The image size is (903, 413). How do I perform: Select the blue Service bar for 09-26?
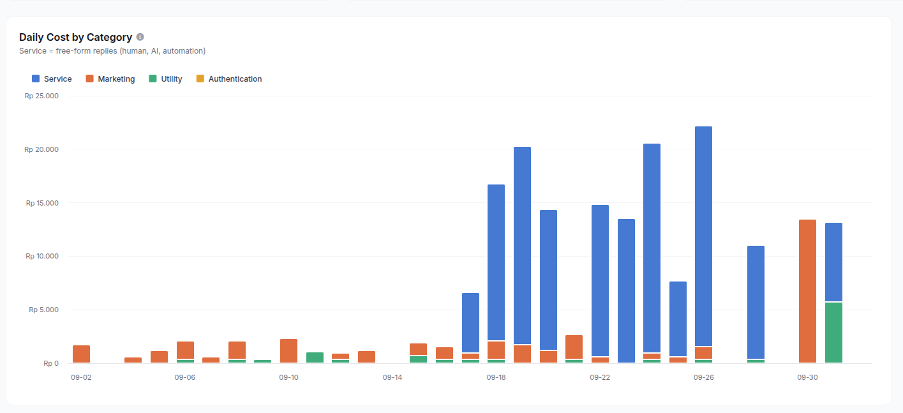point(703,236)
